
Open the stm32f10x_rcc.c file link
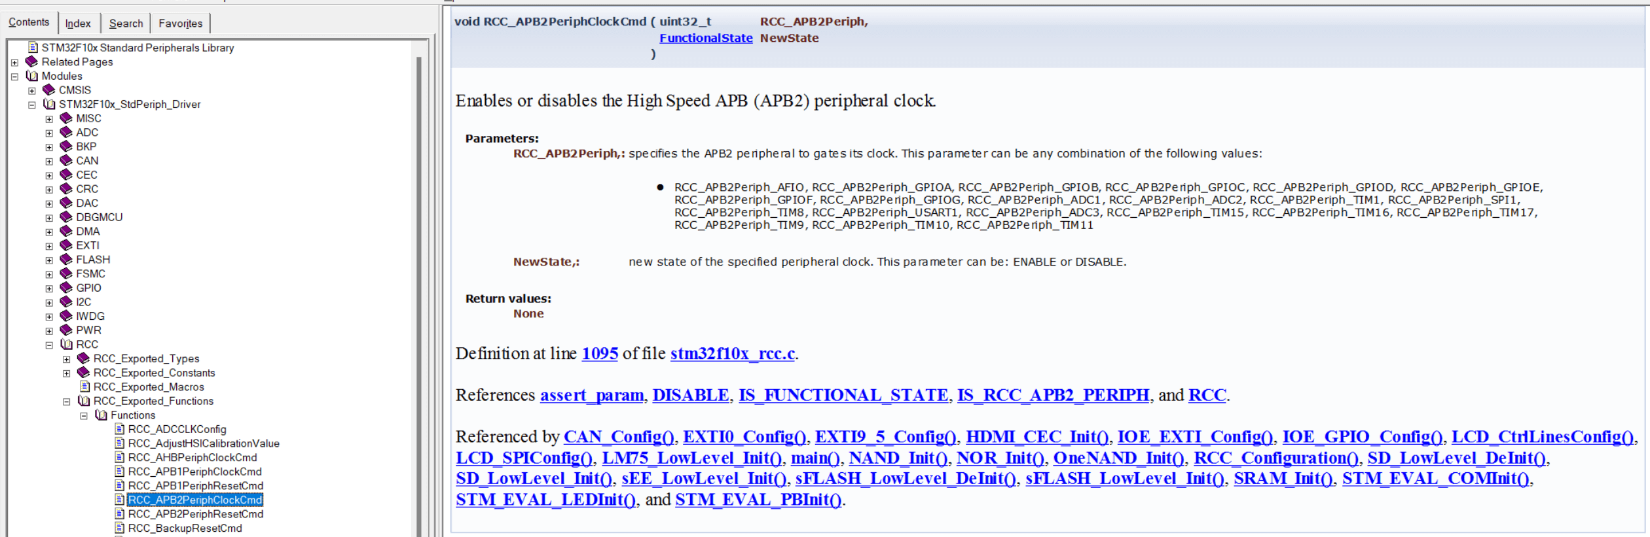click(733, 354)
